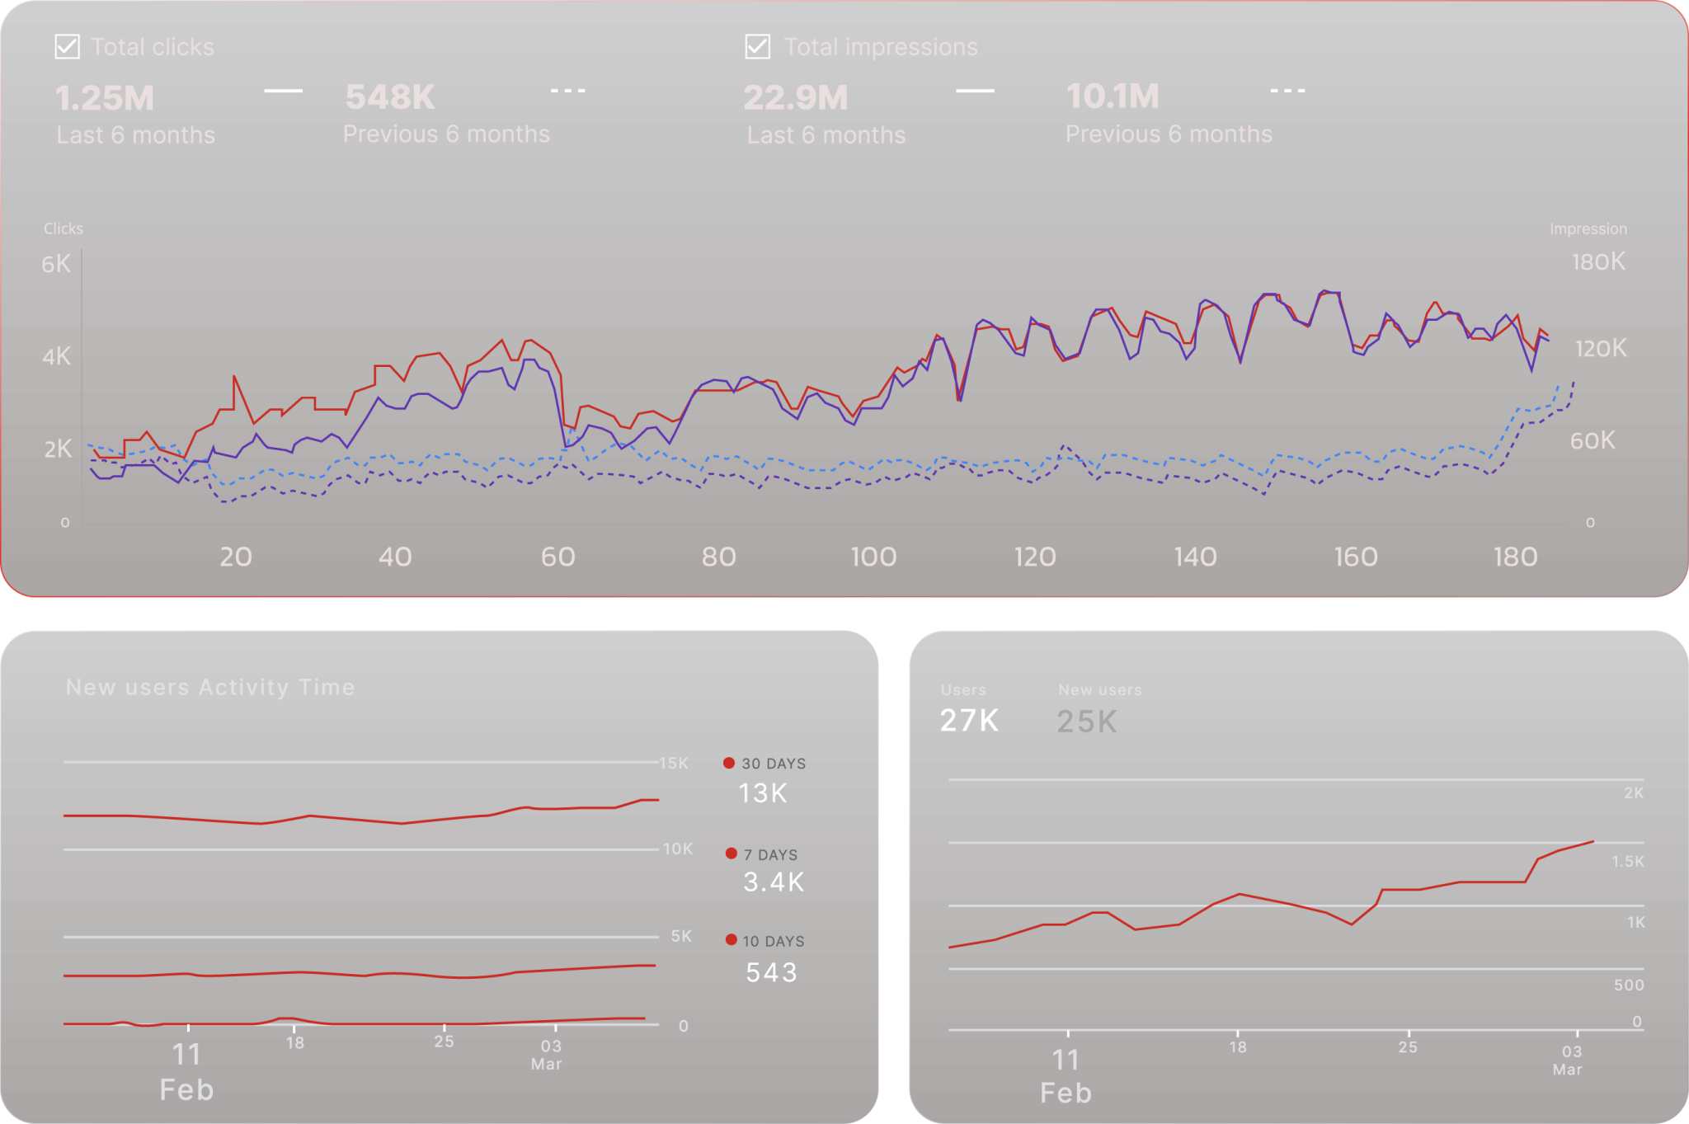Screen dimensions: 1689x1124
Task: Toggle the Total impressions checkbox
Action: pos(757,47)
